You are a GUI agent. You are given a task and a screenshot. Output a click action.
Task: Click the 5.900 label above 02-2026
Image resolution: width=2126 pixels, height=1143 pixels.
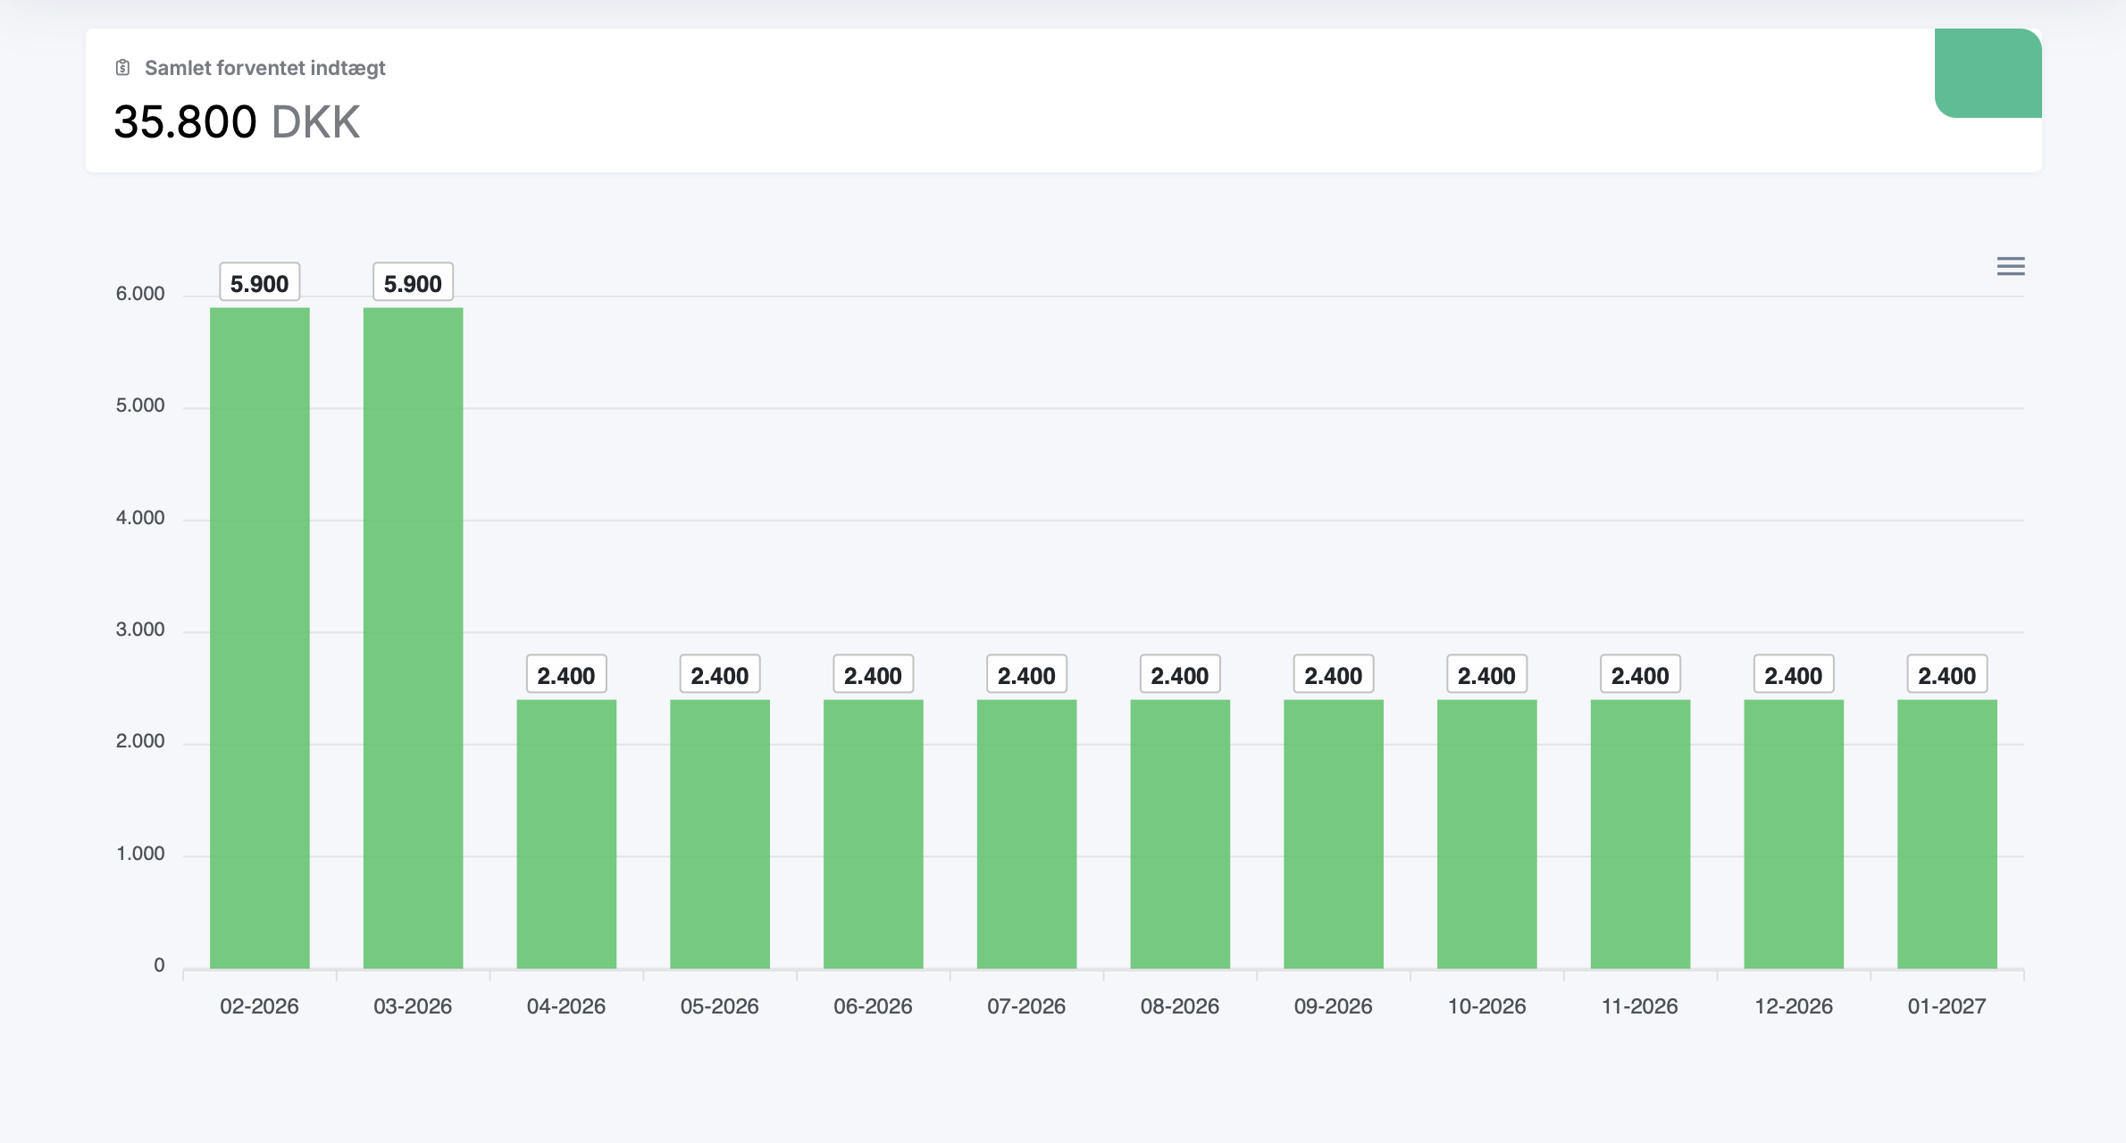260,283
